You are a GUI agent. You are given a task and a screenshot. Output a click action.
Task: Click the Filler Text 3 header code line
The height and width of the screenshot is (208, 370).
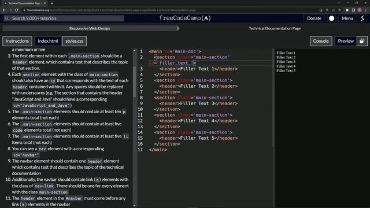pos(198,103)
